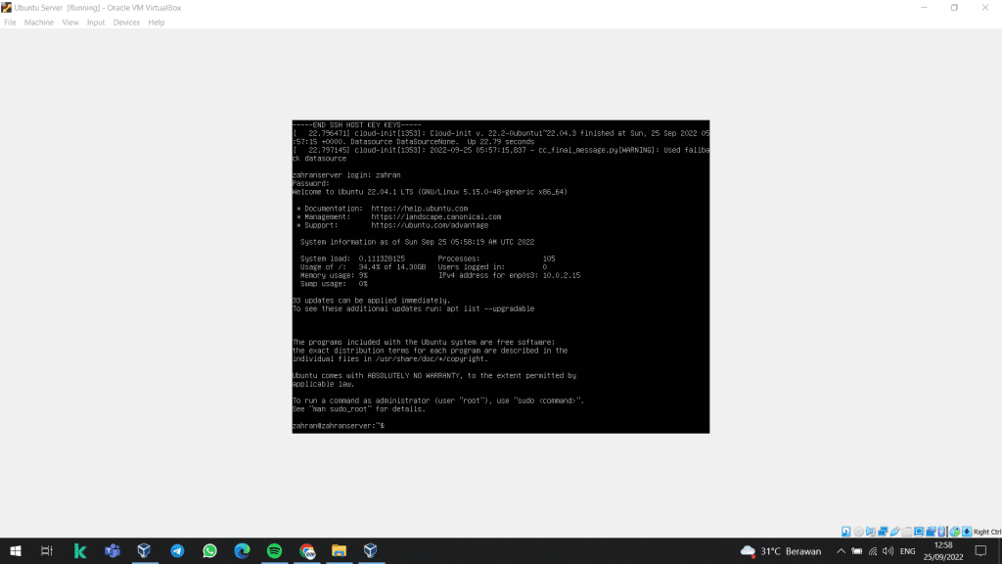Screen dimensions: 1002x564
Task: Click the hard disk activity status icon
Action: click(846, 532)
